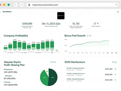
Task: Click the search magnifier in address bar
Action: point(116,5)
